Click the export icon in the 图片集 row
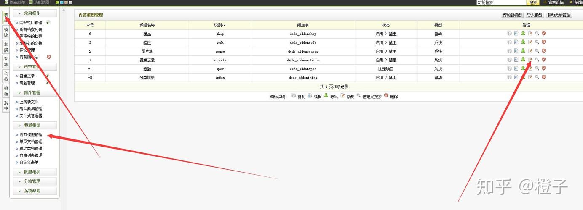Image resolution: width=583 pixels, height=210 pixels. pos(523,51)
